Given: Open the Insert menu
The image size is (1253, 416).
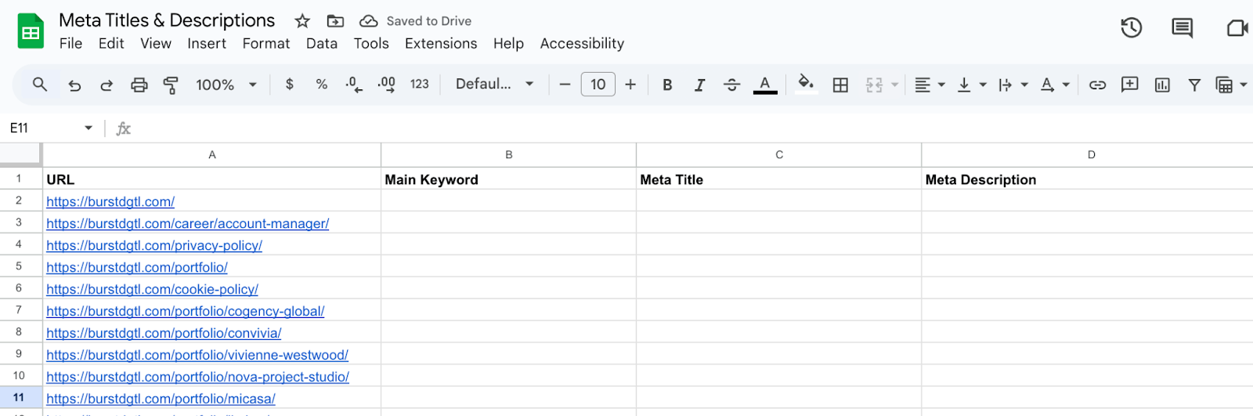Looking at the screenshot, I should pyautogui.click(x=207, y=44).
